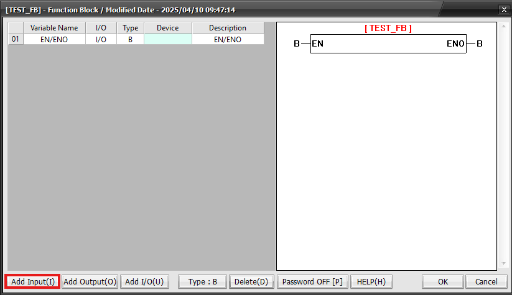This screenshot has width=512, height=295.
Task: Select the EN/ENO description cell
Action: (227, 39)
